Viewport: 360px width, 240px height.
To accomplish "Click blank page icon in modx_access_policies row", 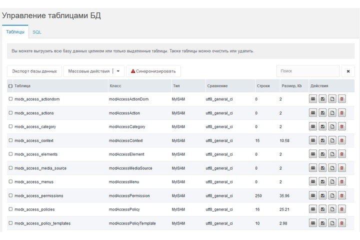I will click(x=332, y=209).
